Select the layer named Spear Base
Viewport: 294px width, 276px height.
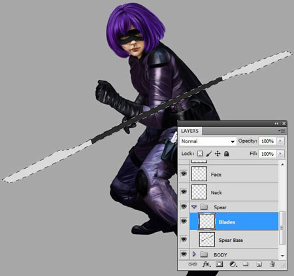click(x=231, y=240)
